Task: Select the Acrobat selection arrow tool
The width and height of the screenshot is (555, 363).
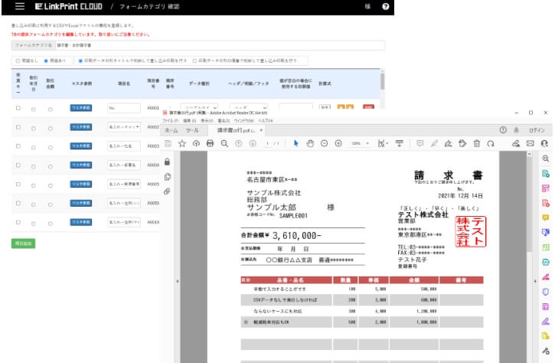Action: pos(296,143)
